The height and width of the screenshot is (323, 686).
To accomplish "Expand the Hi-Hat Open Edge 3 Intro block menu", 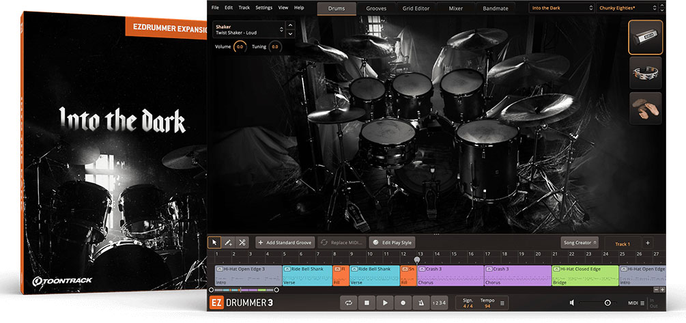I will click(220, 269).
